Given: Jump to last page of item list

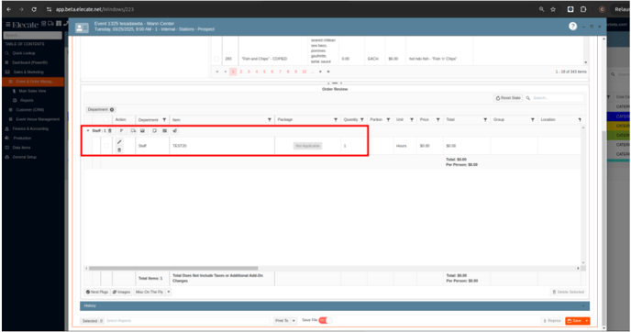Looking at the screenshot, I should (328, 72).
